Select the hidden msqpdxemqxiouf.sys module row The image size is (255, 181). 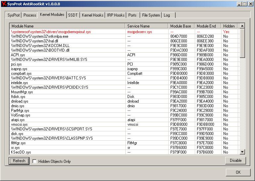click(125, 32)
